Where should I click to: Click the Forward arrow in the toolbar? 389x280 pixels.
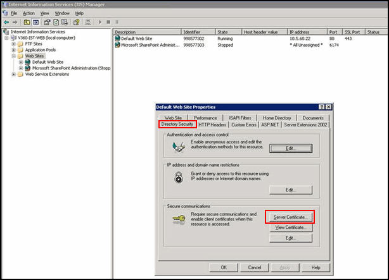[15, 21]
